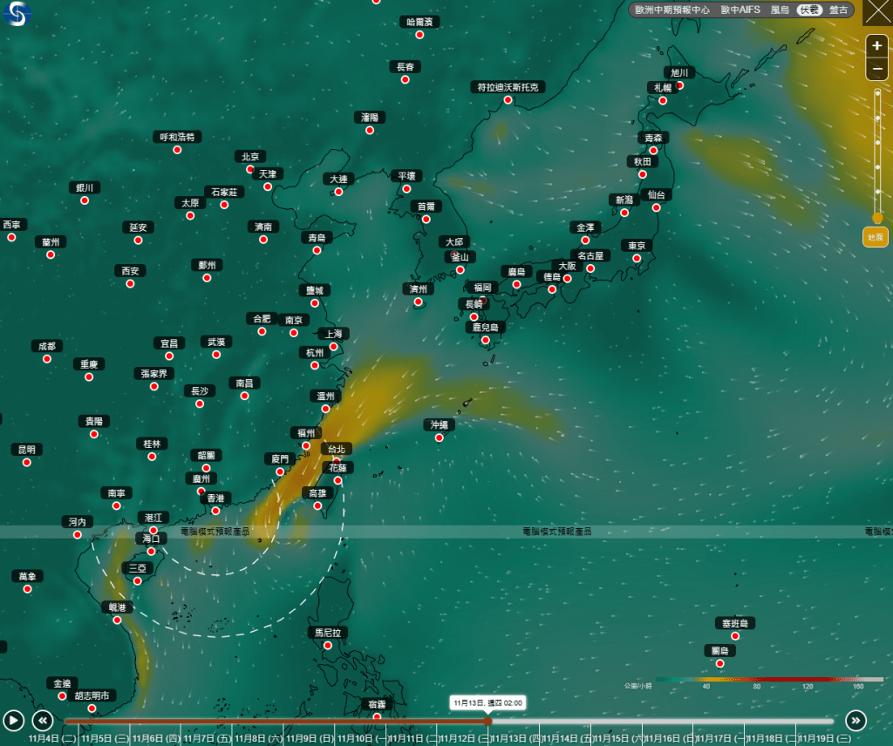This screenshot has height=746, width=893.
Task: Select the 盤古 model tab
Action: (x=838, y=10)
